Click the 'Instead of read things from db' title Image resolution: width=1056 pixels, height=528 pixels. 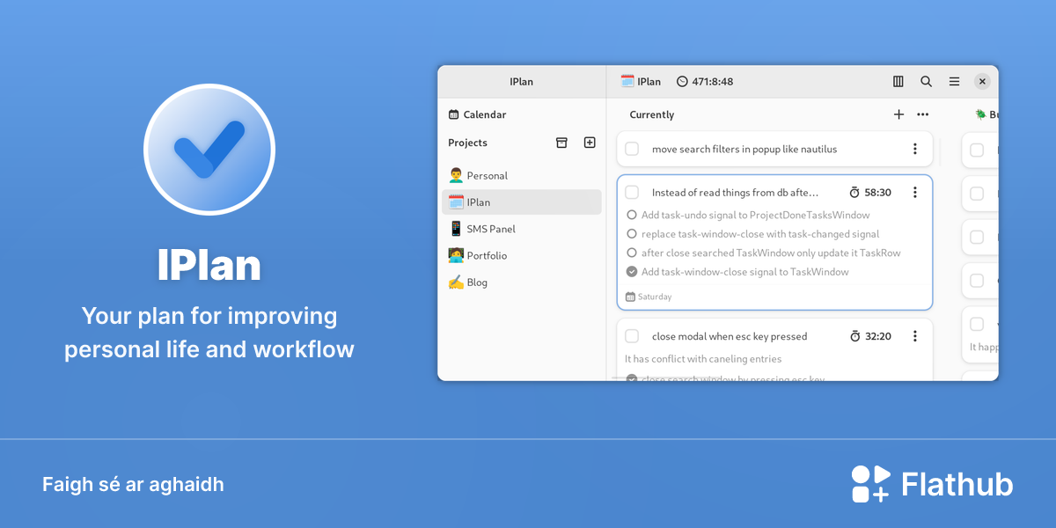click(x=736, y=193)
